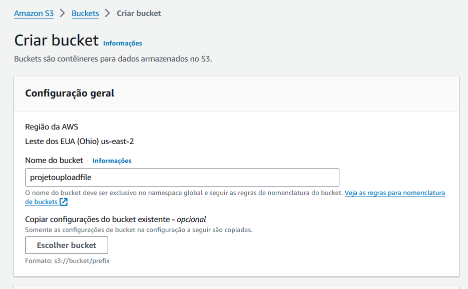This screenshot has width=468, height=289.
Task: Select the Configuração geral section header
Action: tap(70, 93)
